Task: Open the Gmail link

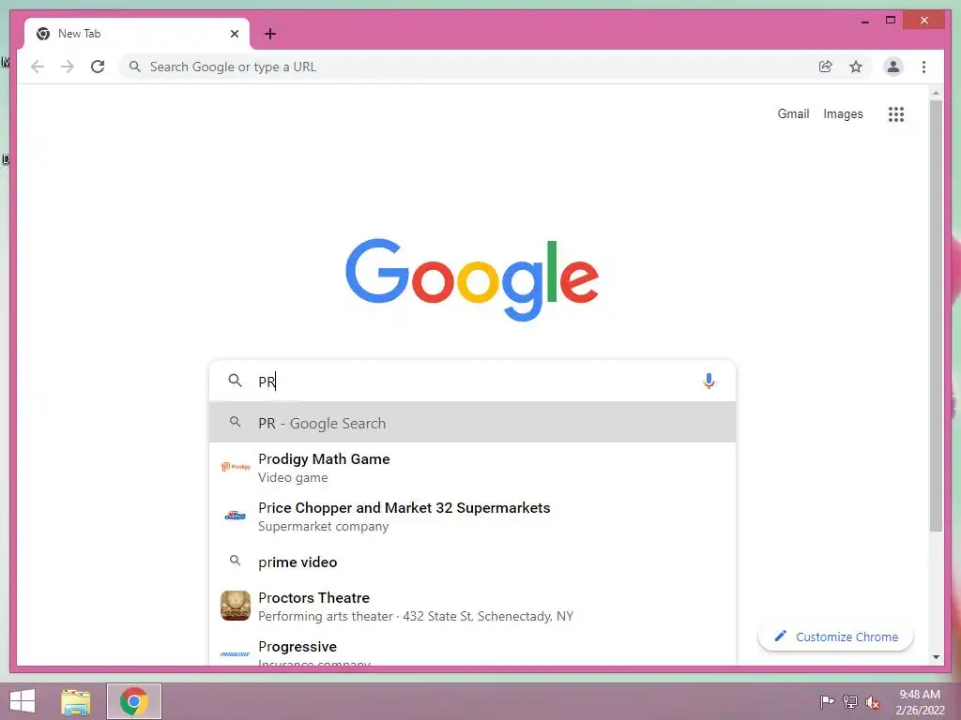Action: pyautogui.click(x=793, y=113)
